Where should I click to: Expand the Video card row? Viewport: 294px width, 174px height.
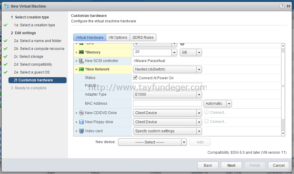coord(76,131)
